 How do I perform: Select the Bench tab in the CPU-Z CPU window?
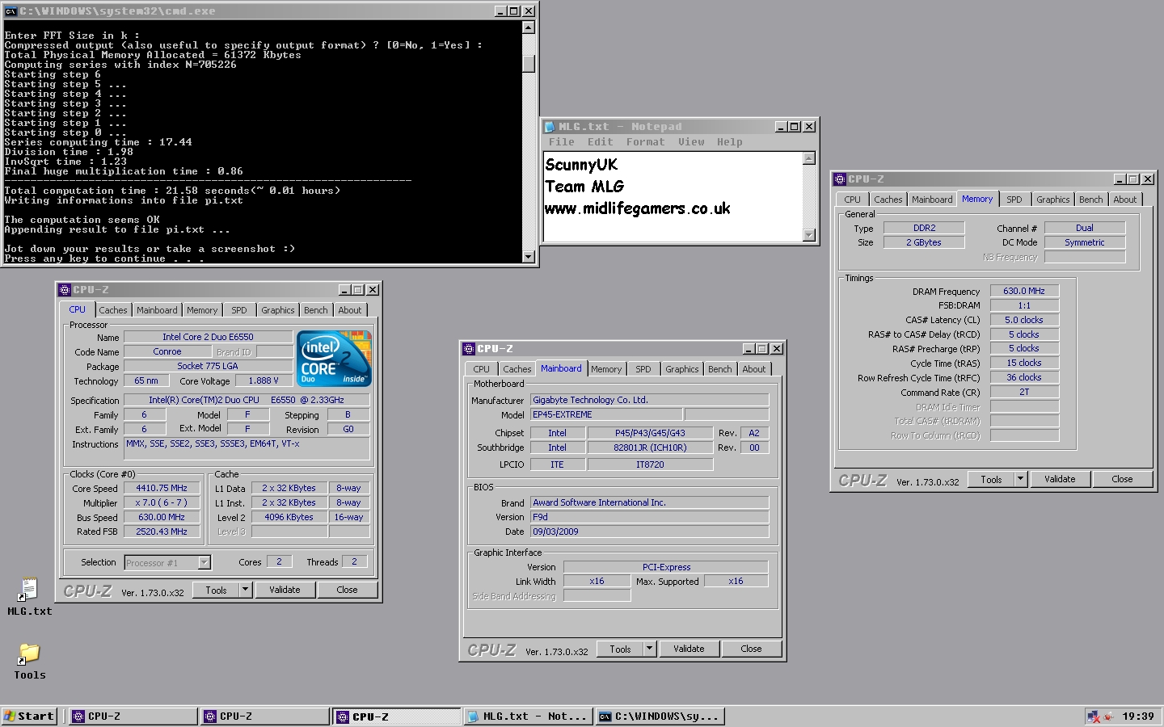coord(316,310)
